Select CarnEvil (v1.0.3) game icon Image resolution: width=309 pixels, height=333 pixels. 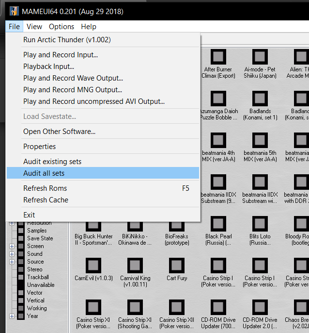pos(93,266)
